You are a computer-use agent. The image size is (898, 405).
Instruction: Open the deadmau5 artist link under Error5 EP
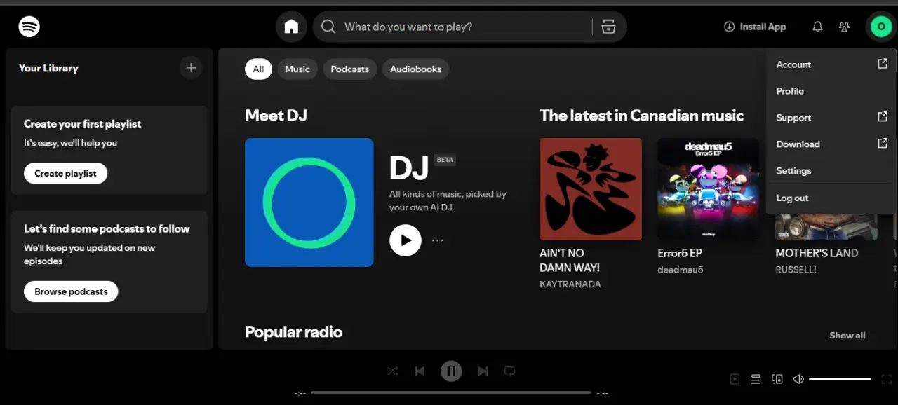point(681,270)
